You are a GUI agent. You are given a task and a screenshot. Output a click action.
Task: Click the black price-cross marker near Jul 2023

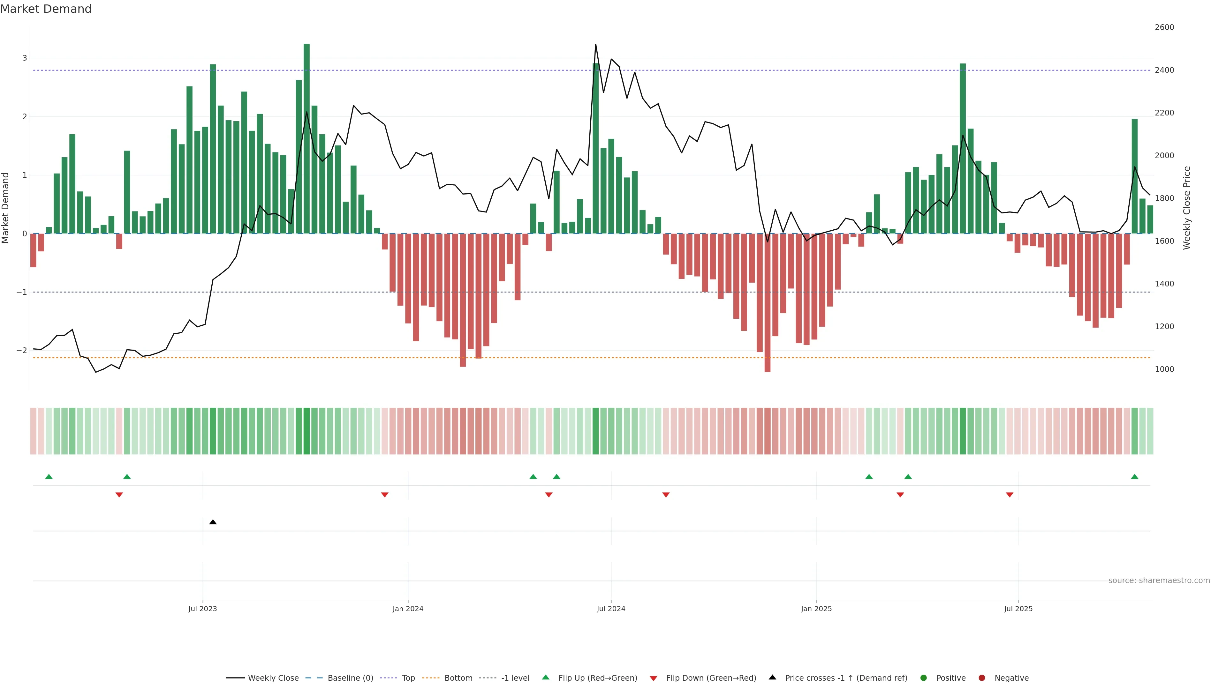point(213,522)
